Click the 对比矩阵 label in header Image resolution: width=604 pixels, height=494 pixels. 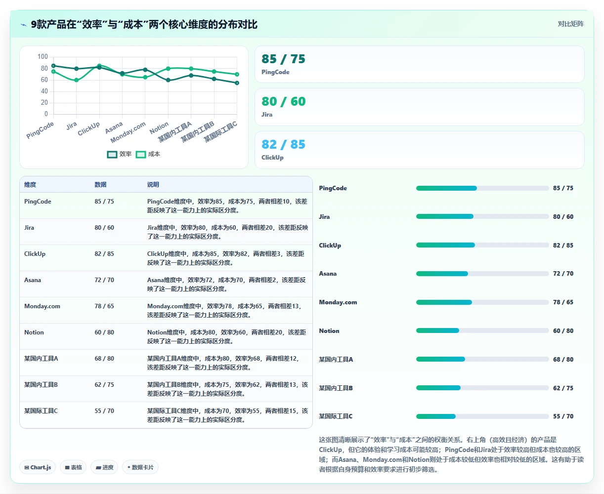coord(570,24)
